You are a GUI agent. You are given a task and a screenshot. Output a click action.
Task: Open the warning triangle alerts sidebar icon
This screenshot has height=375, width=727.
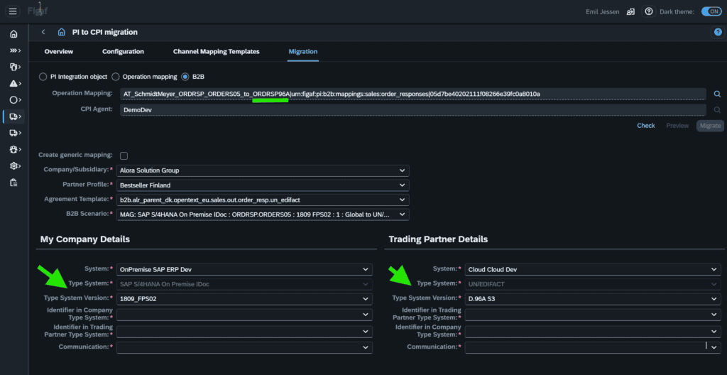pyautogui.click(x=15, y=84)
